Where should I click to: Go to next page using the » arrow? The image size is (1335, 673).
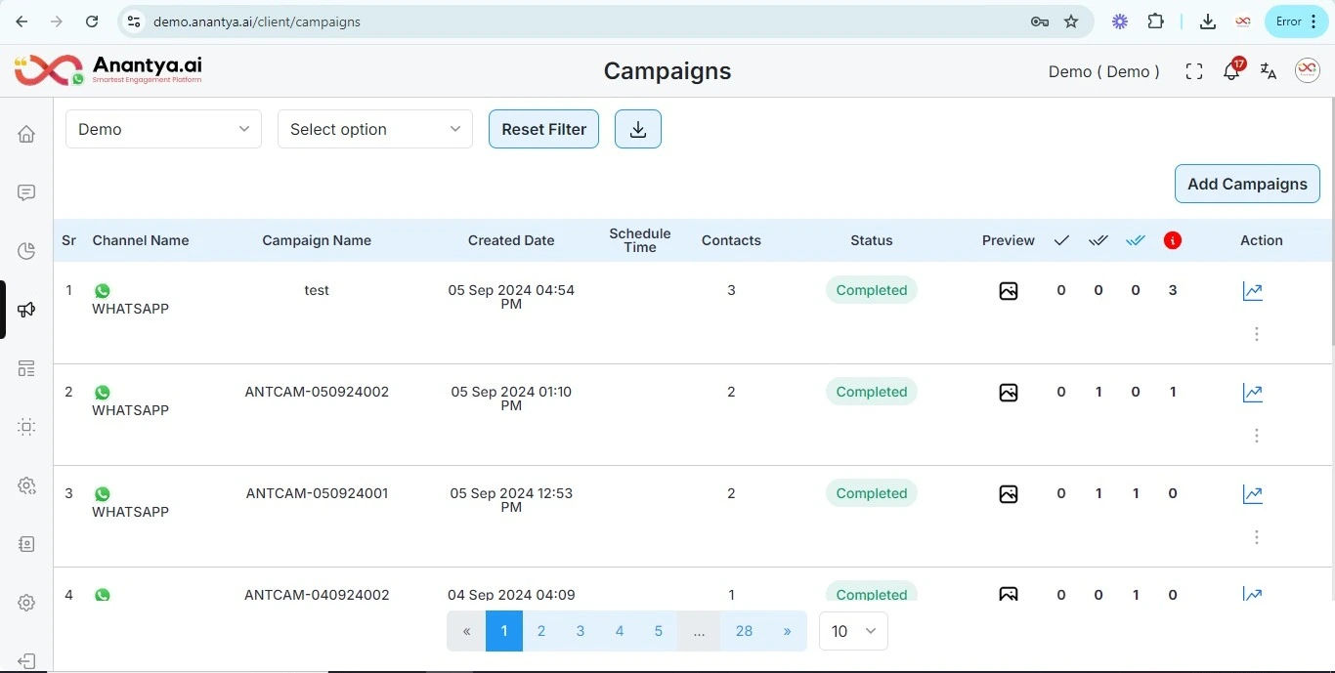787,631
